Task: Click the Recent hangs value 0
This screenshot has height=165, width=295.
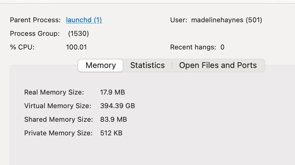Action: point(222,47)
